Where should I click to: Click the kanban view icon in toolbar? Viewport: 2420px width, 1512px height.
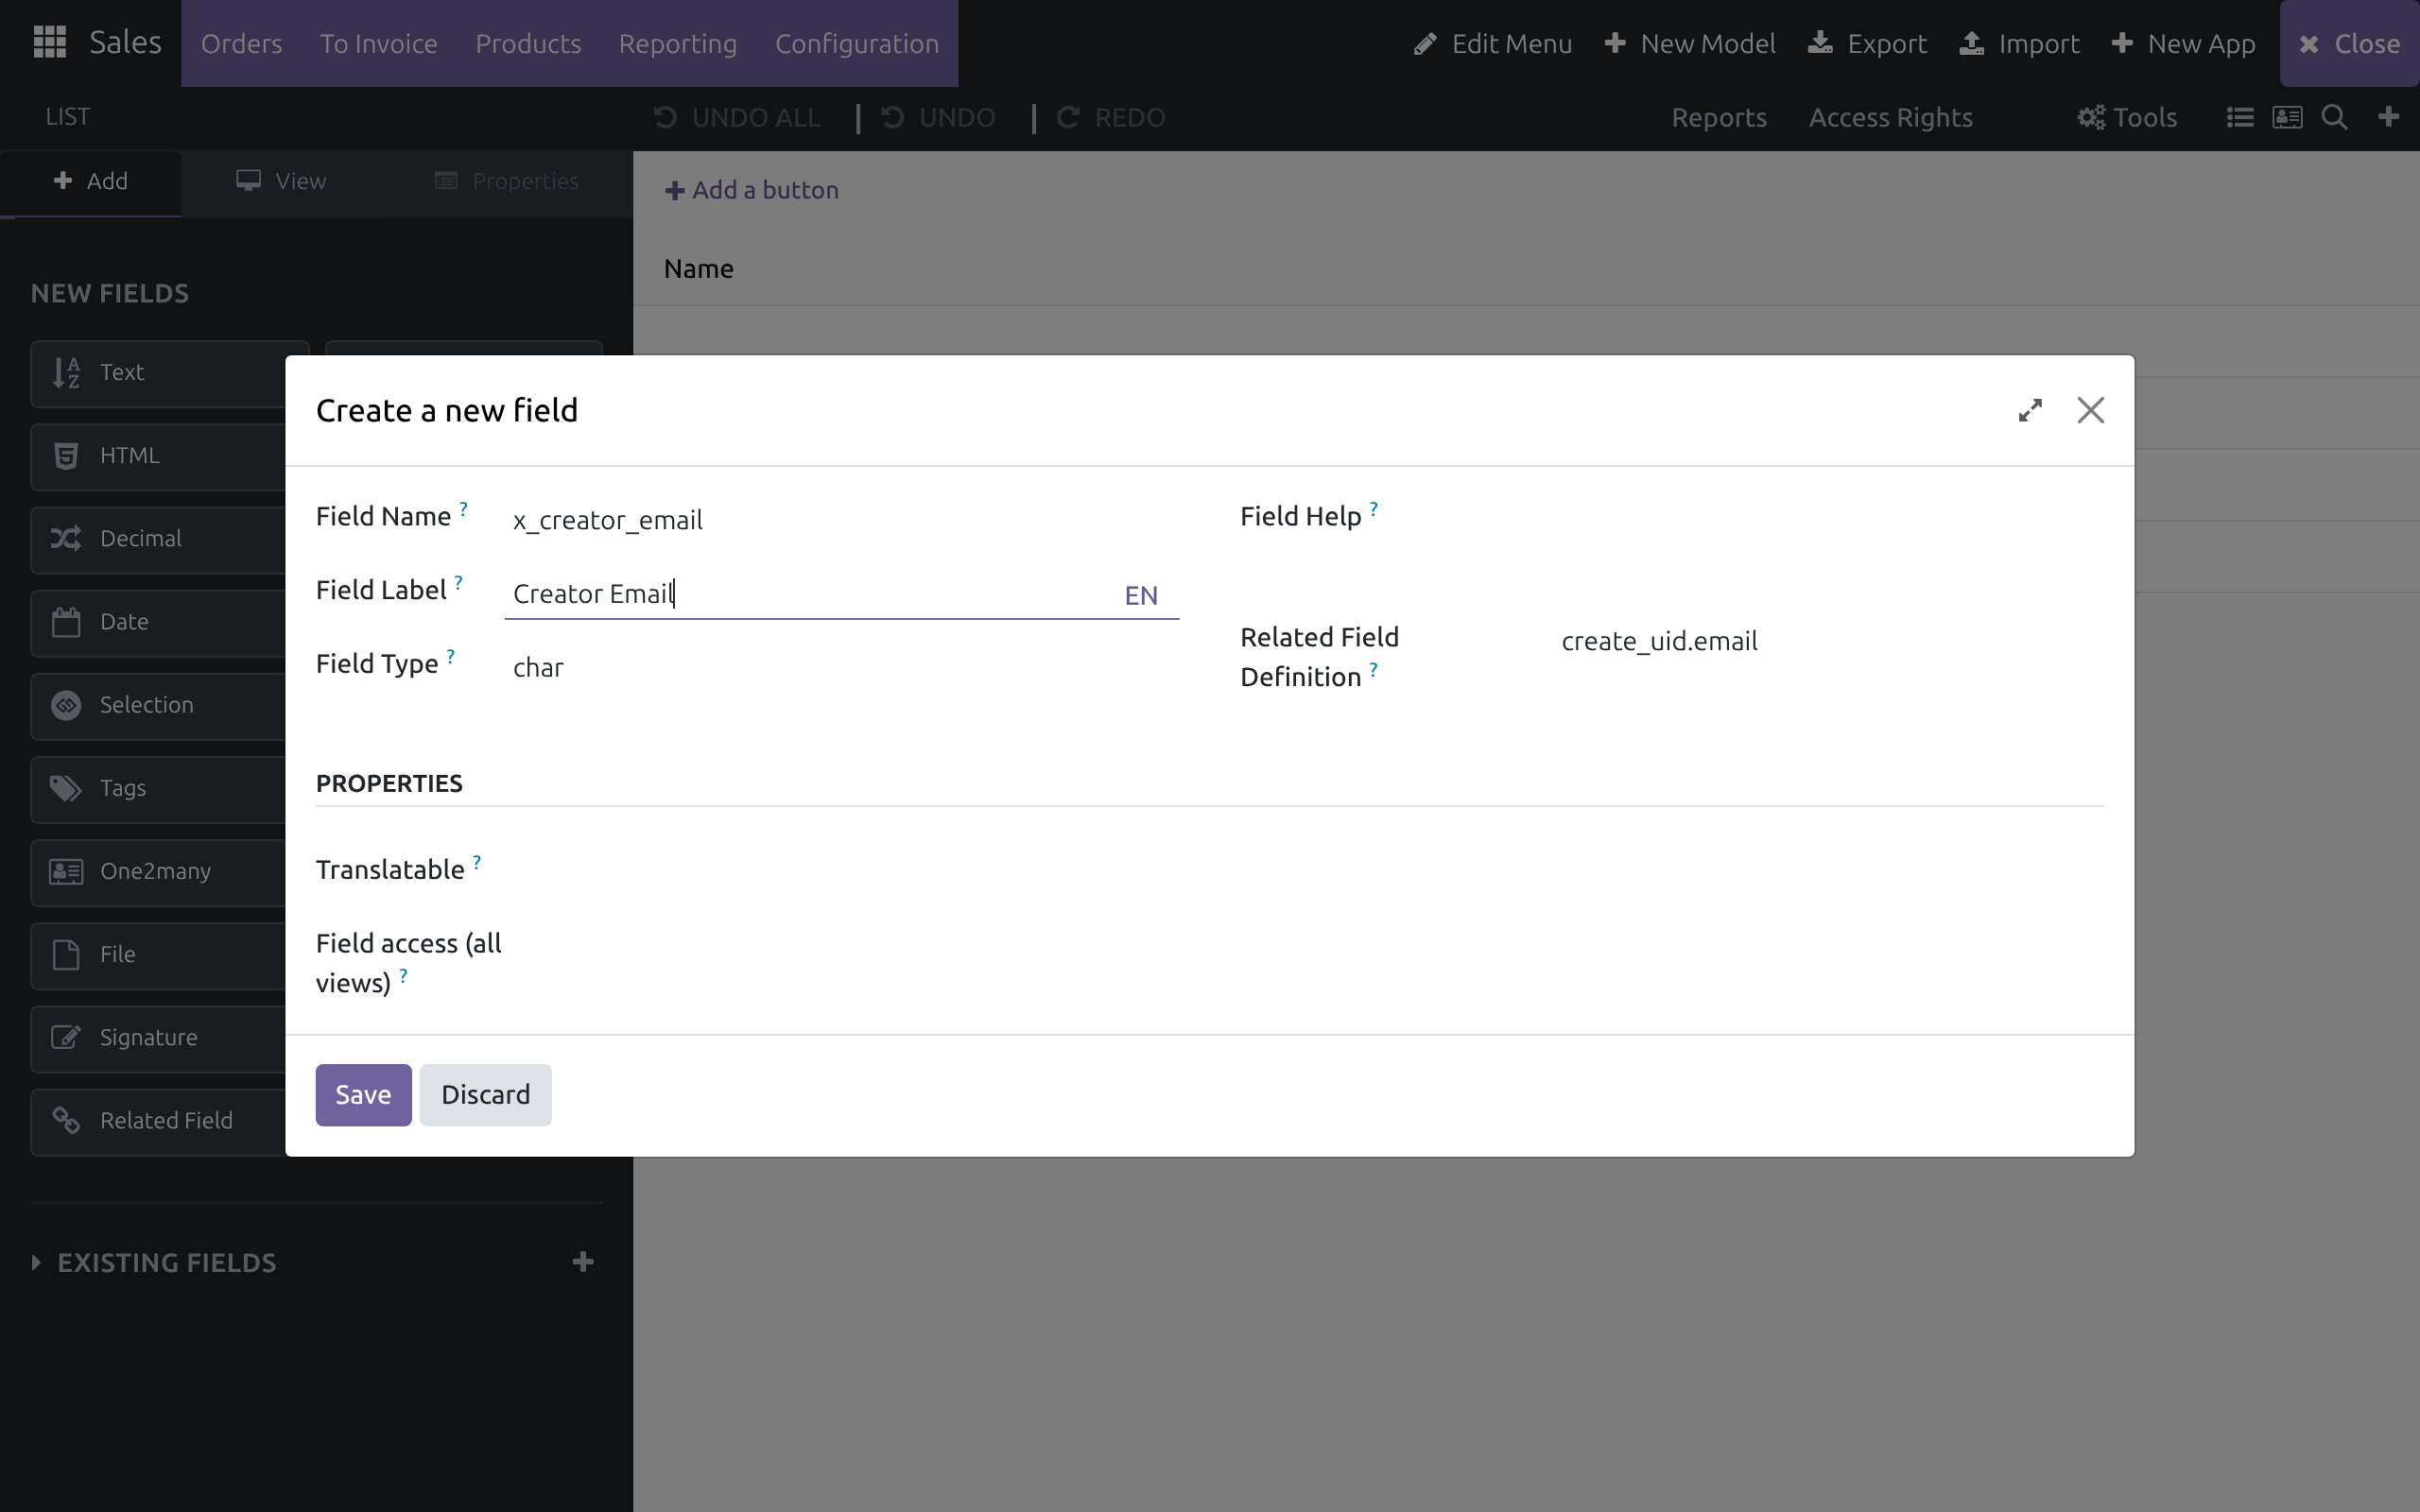click(2287, 117)
